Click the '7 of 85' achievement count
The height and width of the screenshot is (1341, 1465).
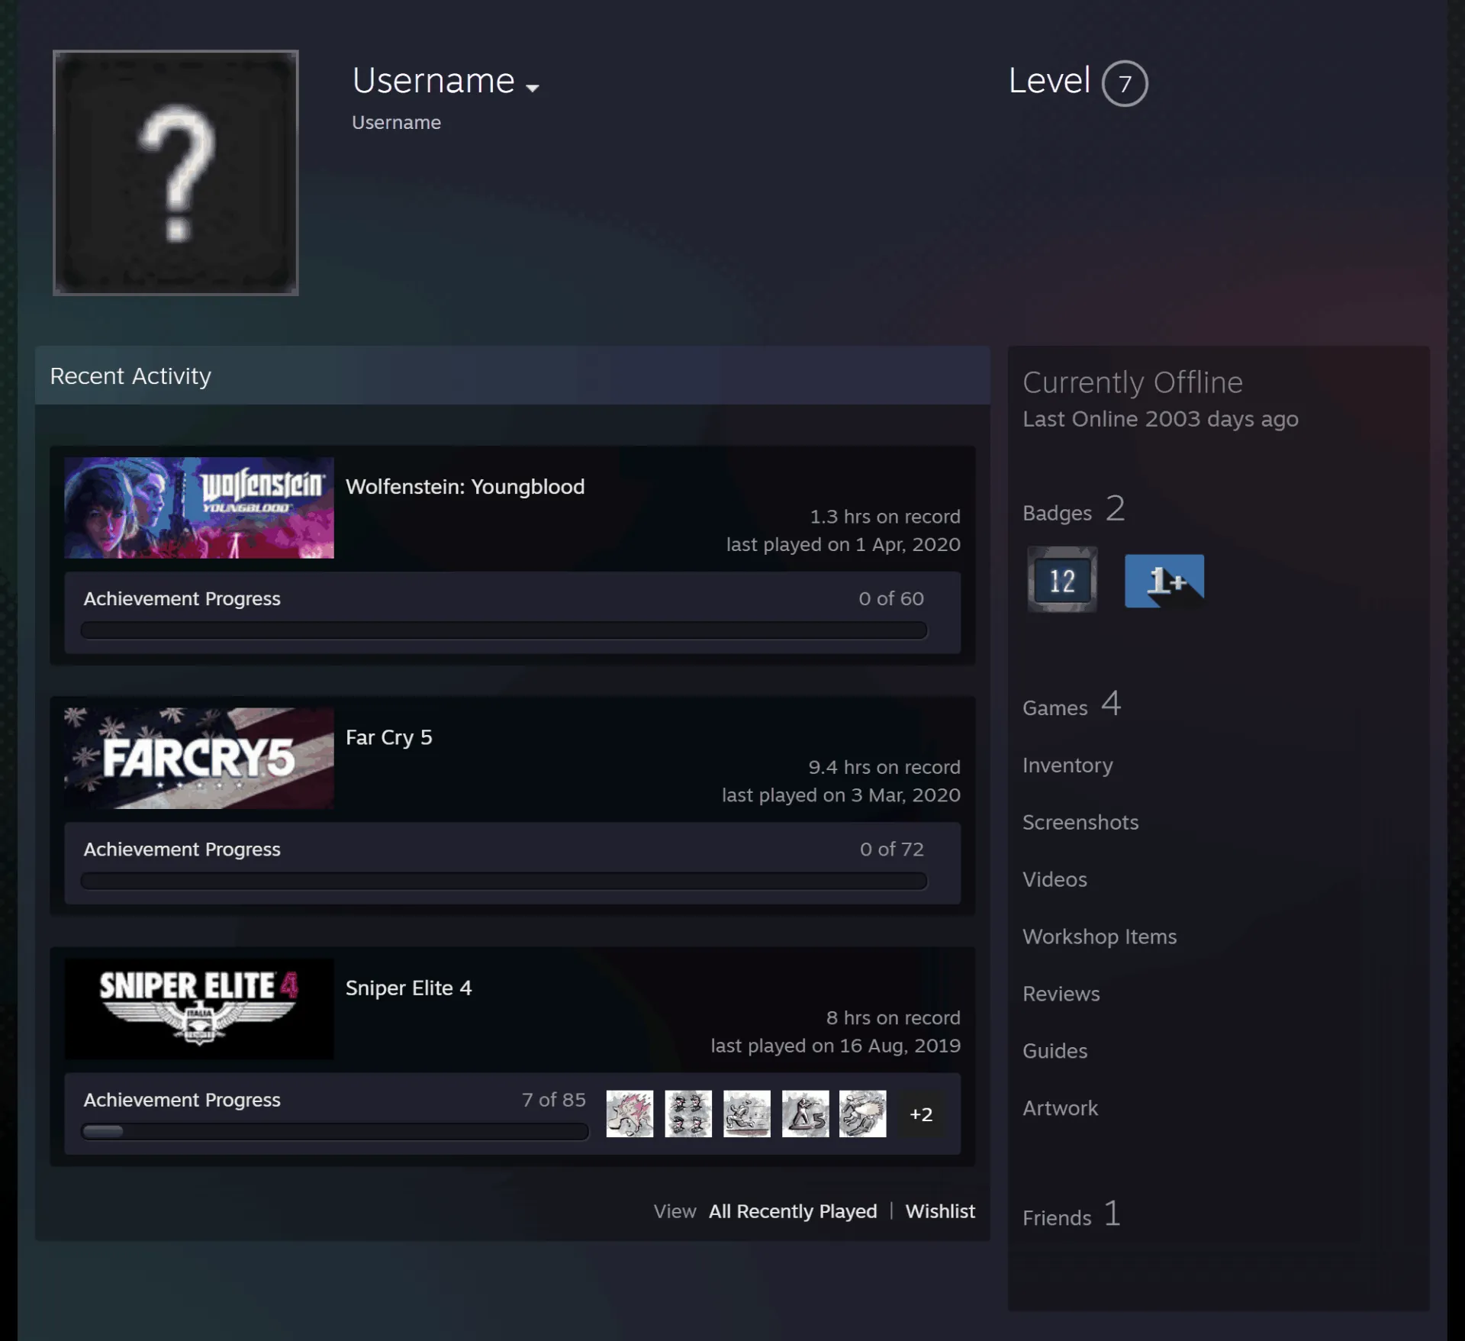(554, 1099)
